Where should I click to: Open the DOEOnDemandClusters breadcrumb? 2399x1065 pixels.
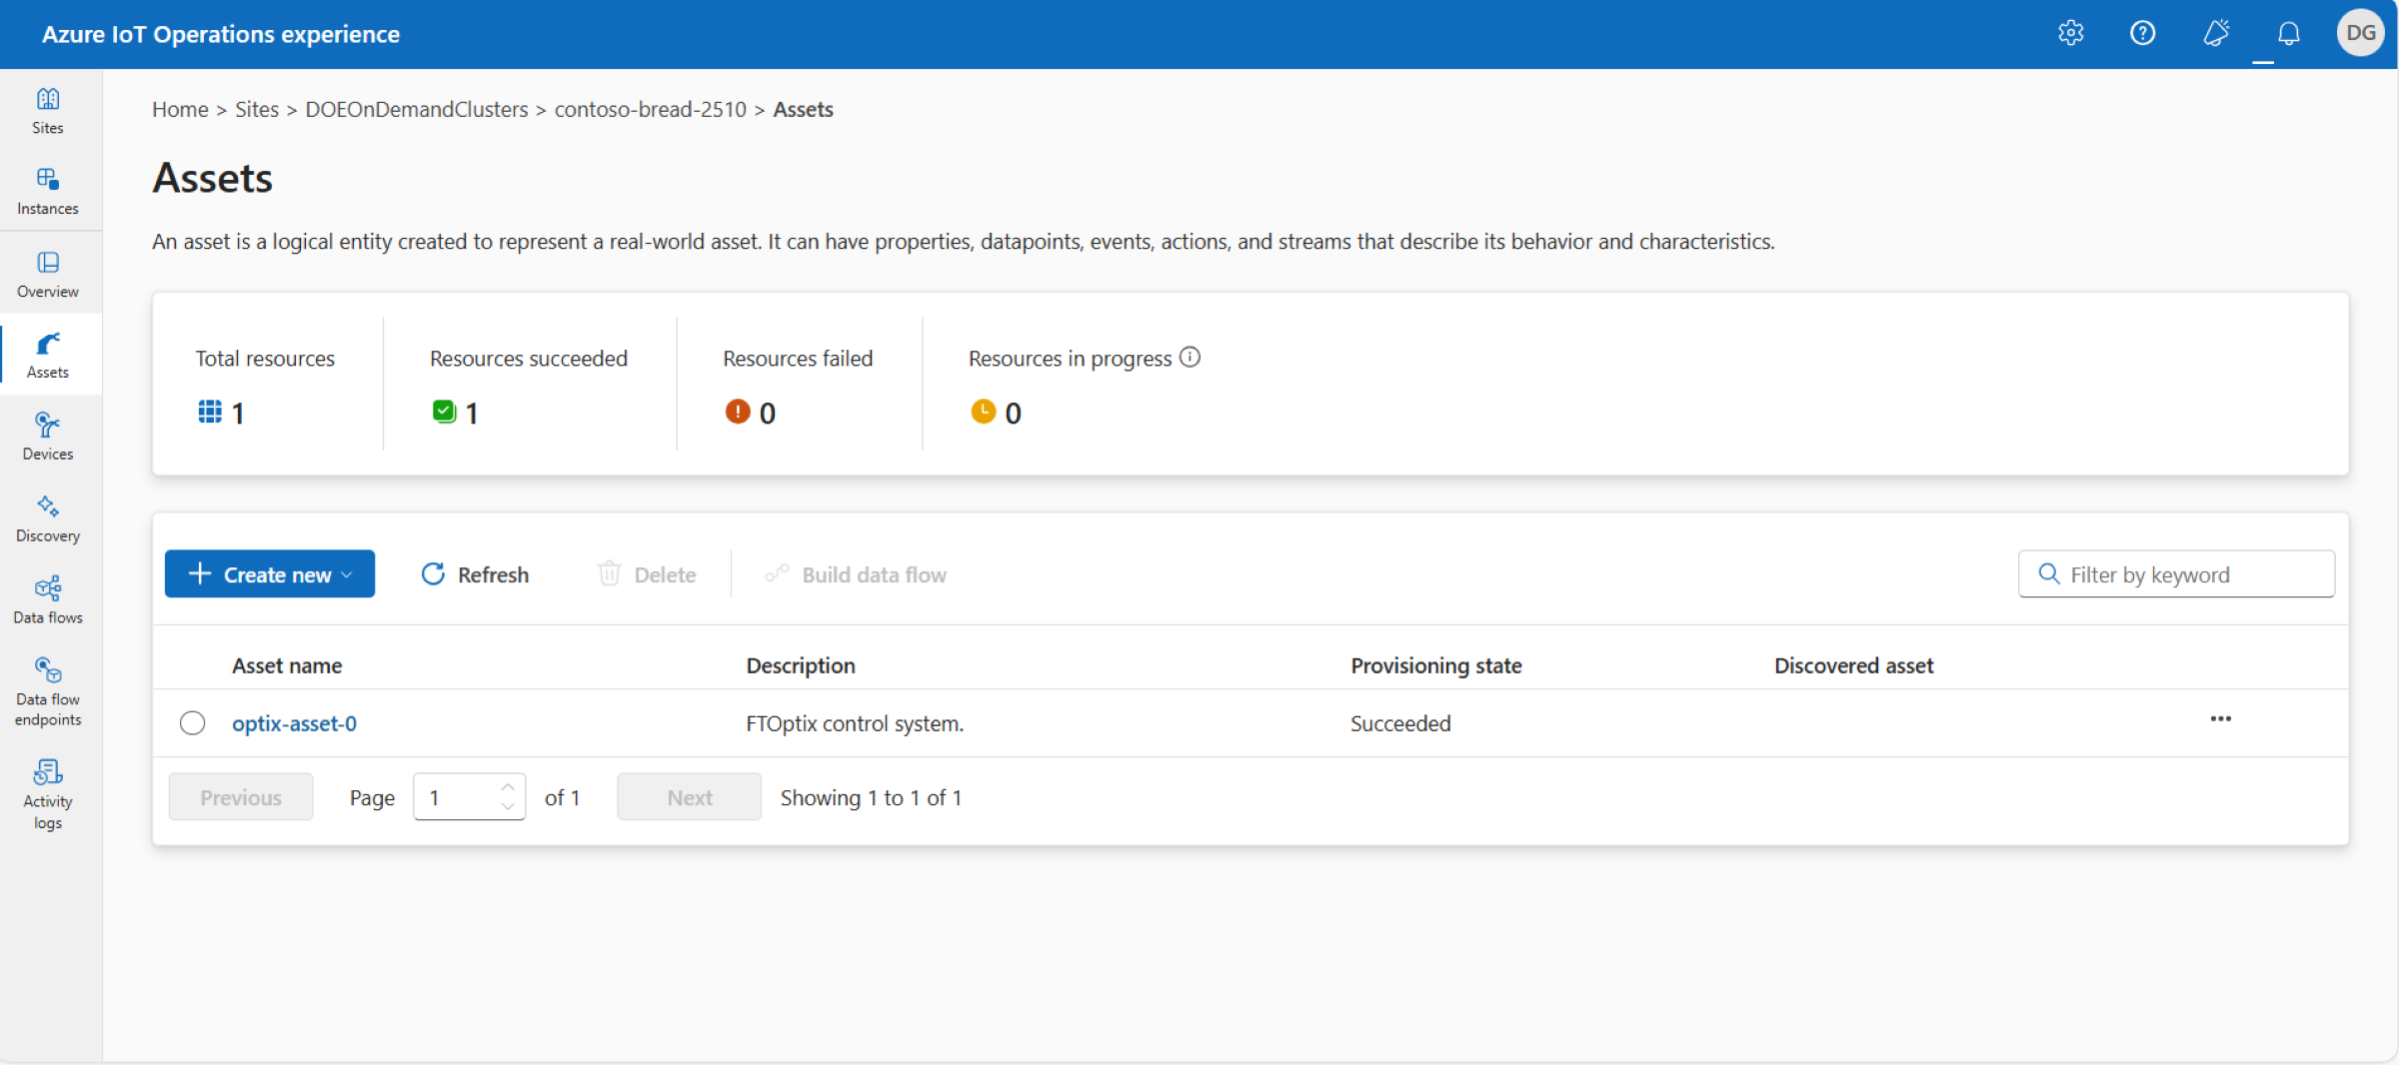pos(417,109)
